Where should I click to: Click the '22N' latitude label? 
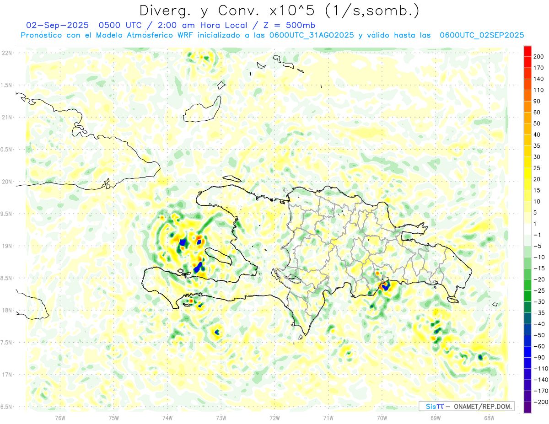pos(6,53)
